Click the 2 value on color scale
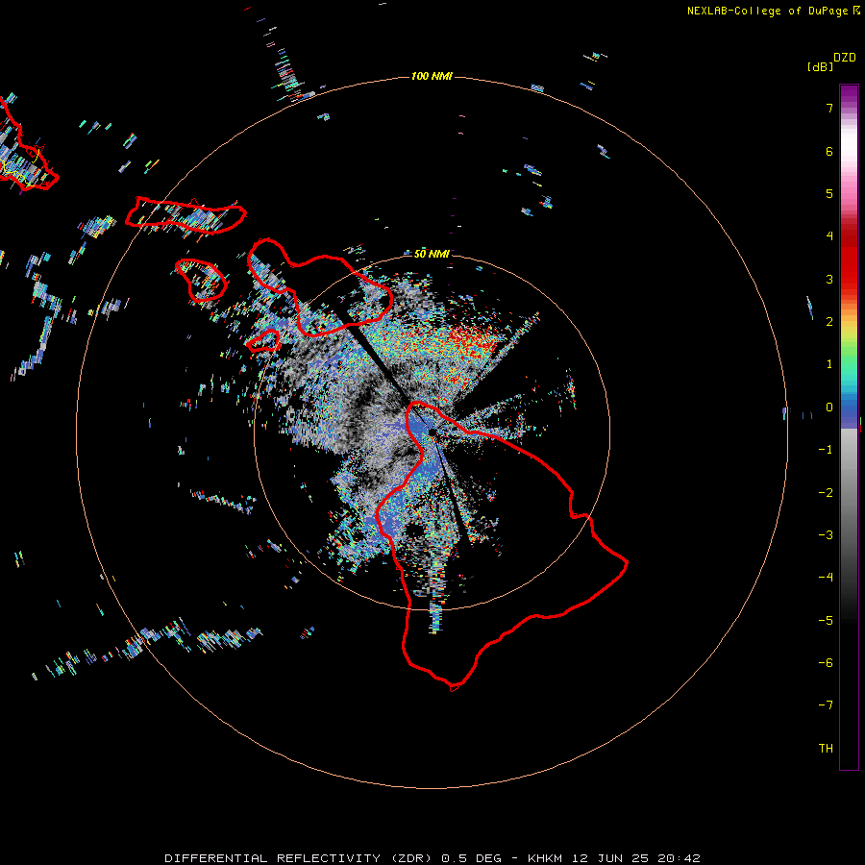Screen dimensions: 865x865 829,322
